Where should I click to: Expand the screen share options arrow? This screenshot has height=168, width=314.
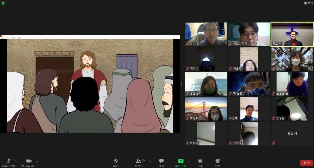[x=189, y=161]
